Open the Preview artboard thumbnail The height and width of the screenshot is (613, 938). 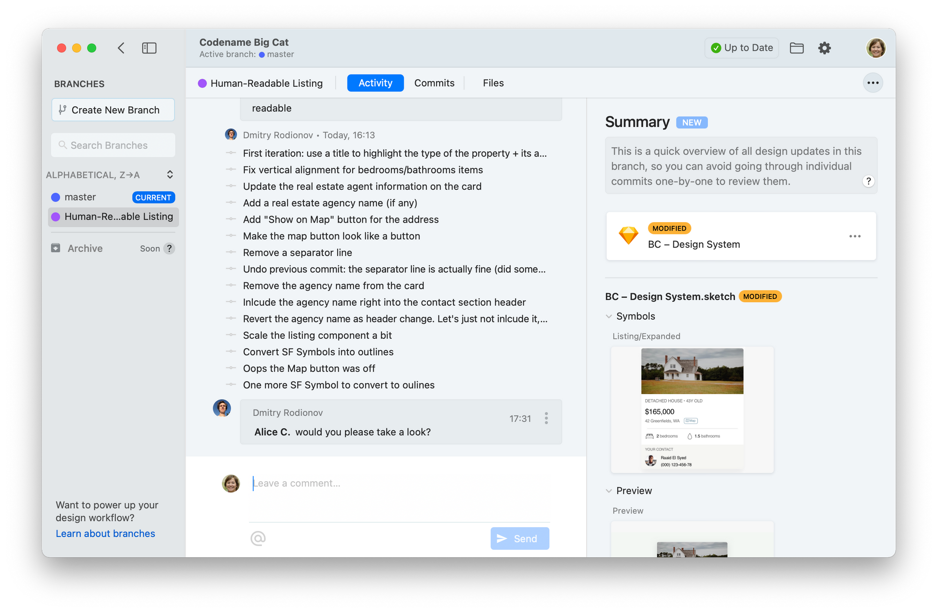coord(692,539)
